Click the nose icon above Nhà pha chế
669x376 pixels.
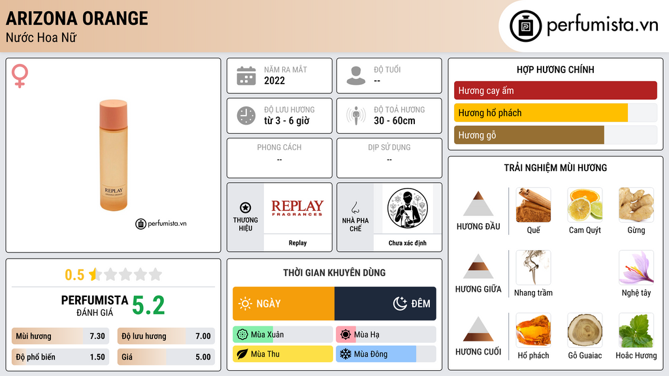click(x=355, y=208)
